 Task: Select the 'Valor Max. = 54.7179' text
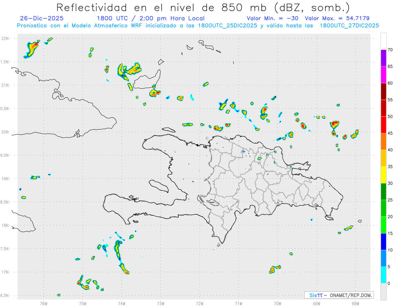click(x=337, y=18)
